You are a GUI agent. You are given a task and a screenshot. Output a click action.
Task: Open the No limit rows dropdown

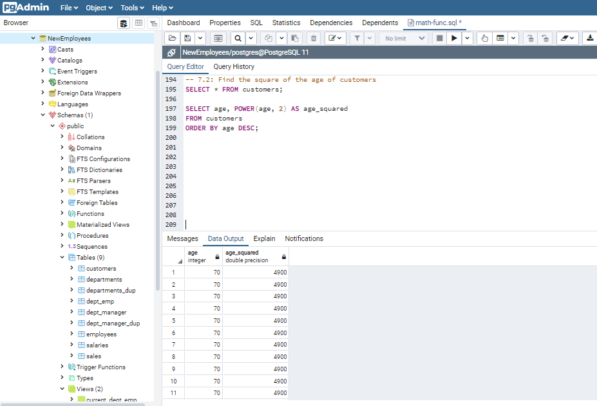(x=404, y=39)
